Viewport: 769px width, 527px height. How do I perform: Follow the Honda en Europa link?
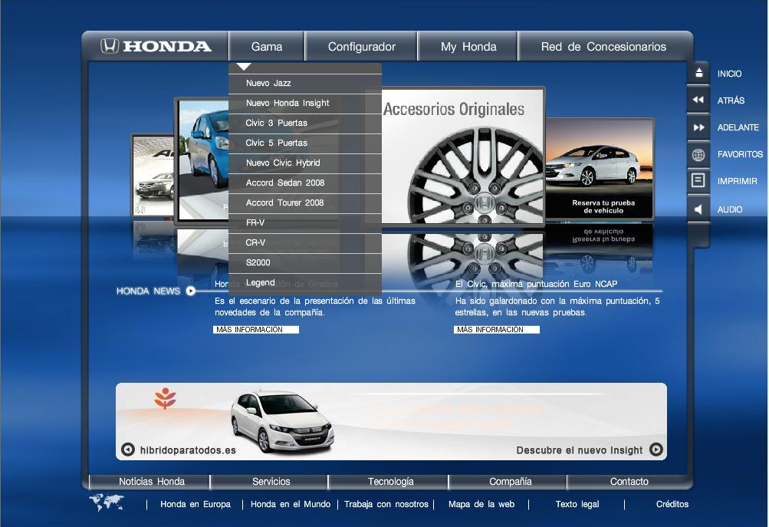pos(196,504)
